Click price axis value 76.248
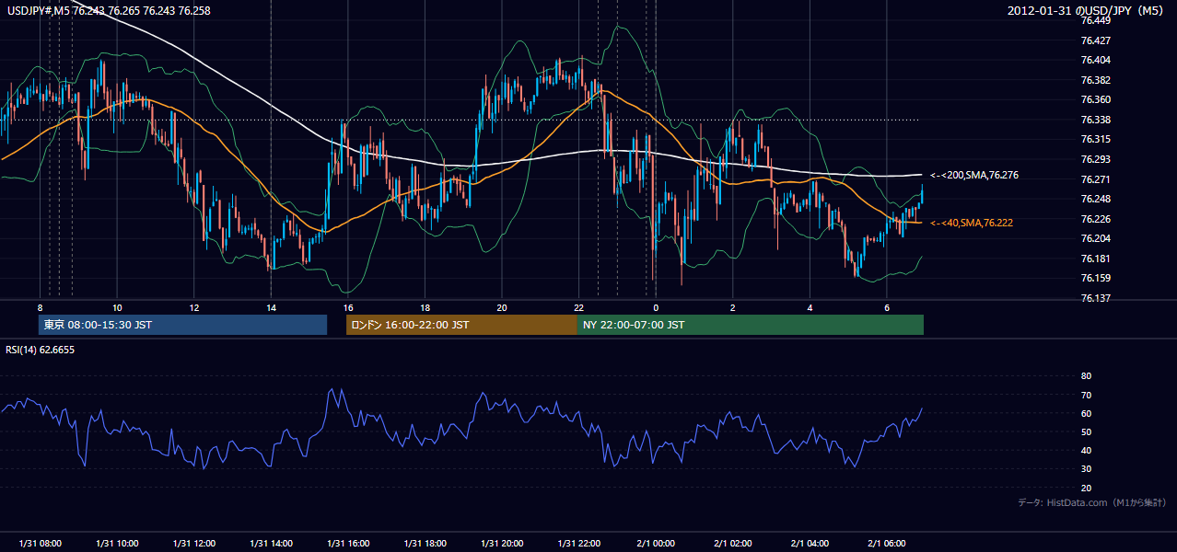 1095,199
